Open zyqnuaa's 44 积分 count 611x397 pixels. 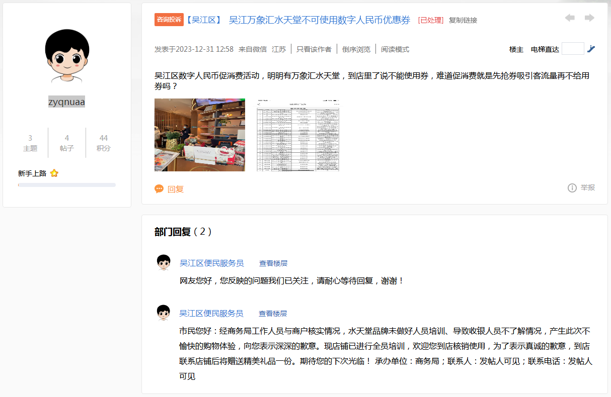[104, 143]
